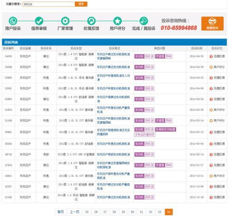The width and height of the screenshot is (230, 217).
Task: Click the 2012-12-18 date cell
Action: 197,197
